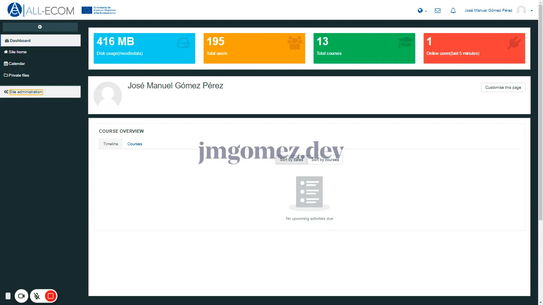Image resolution: width=543 pixels, height=305 pixels.
Task: Click the recording widget drag handle
Action: [8, 296]
